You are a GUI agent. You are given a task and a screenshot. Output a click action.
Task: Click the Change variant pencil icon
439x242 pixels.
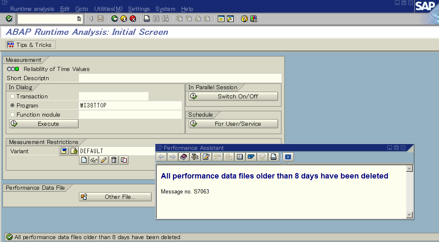(104, 160)
